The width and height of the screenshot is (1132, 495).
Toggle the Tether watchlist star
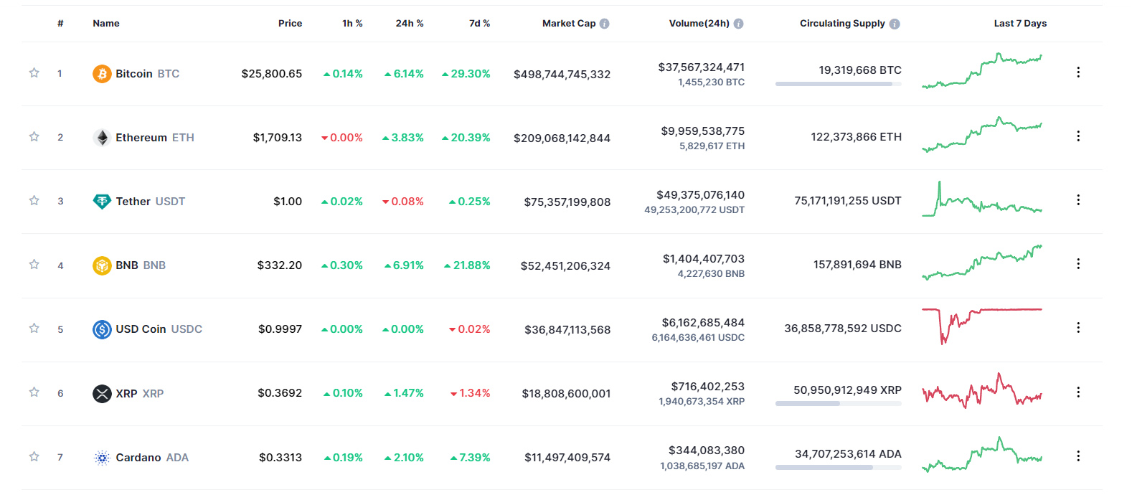34,200
